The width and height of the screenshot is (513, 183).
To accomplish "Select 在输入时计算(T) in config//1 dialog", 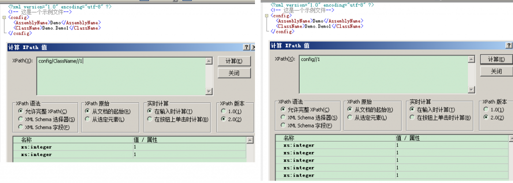I will [432, 110].
